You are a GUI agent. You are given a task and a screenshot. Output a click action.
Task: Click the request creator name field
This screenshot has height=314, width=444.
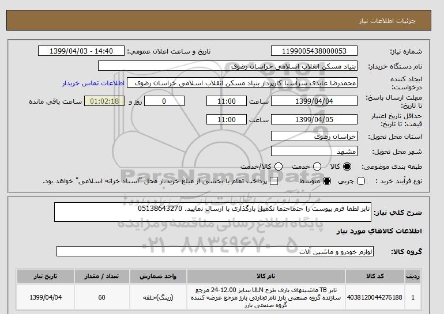pyautogui.click(x=242, y=83)
